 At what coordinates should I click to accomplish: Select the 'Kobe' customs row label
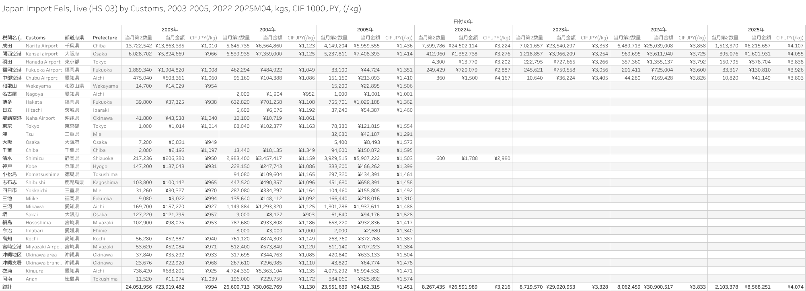(x=31, y=166)
